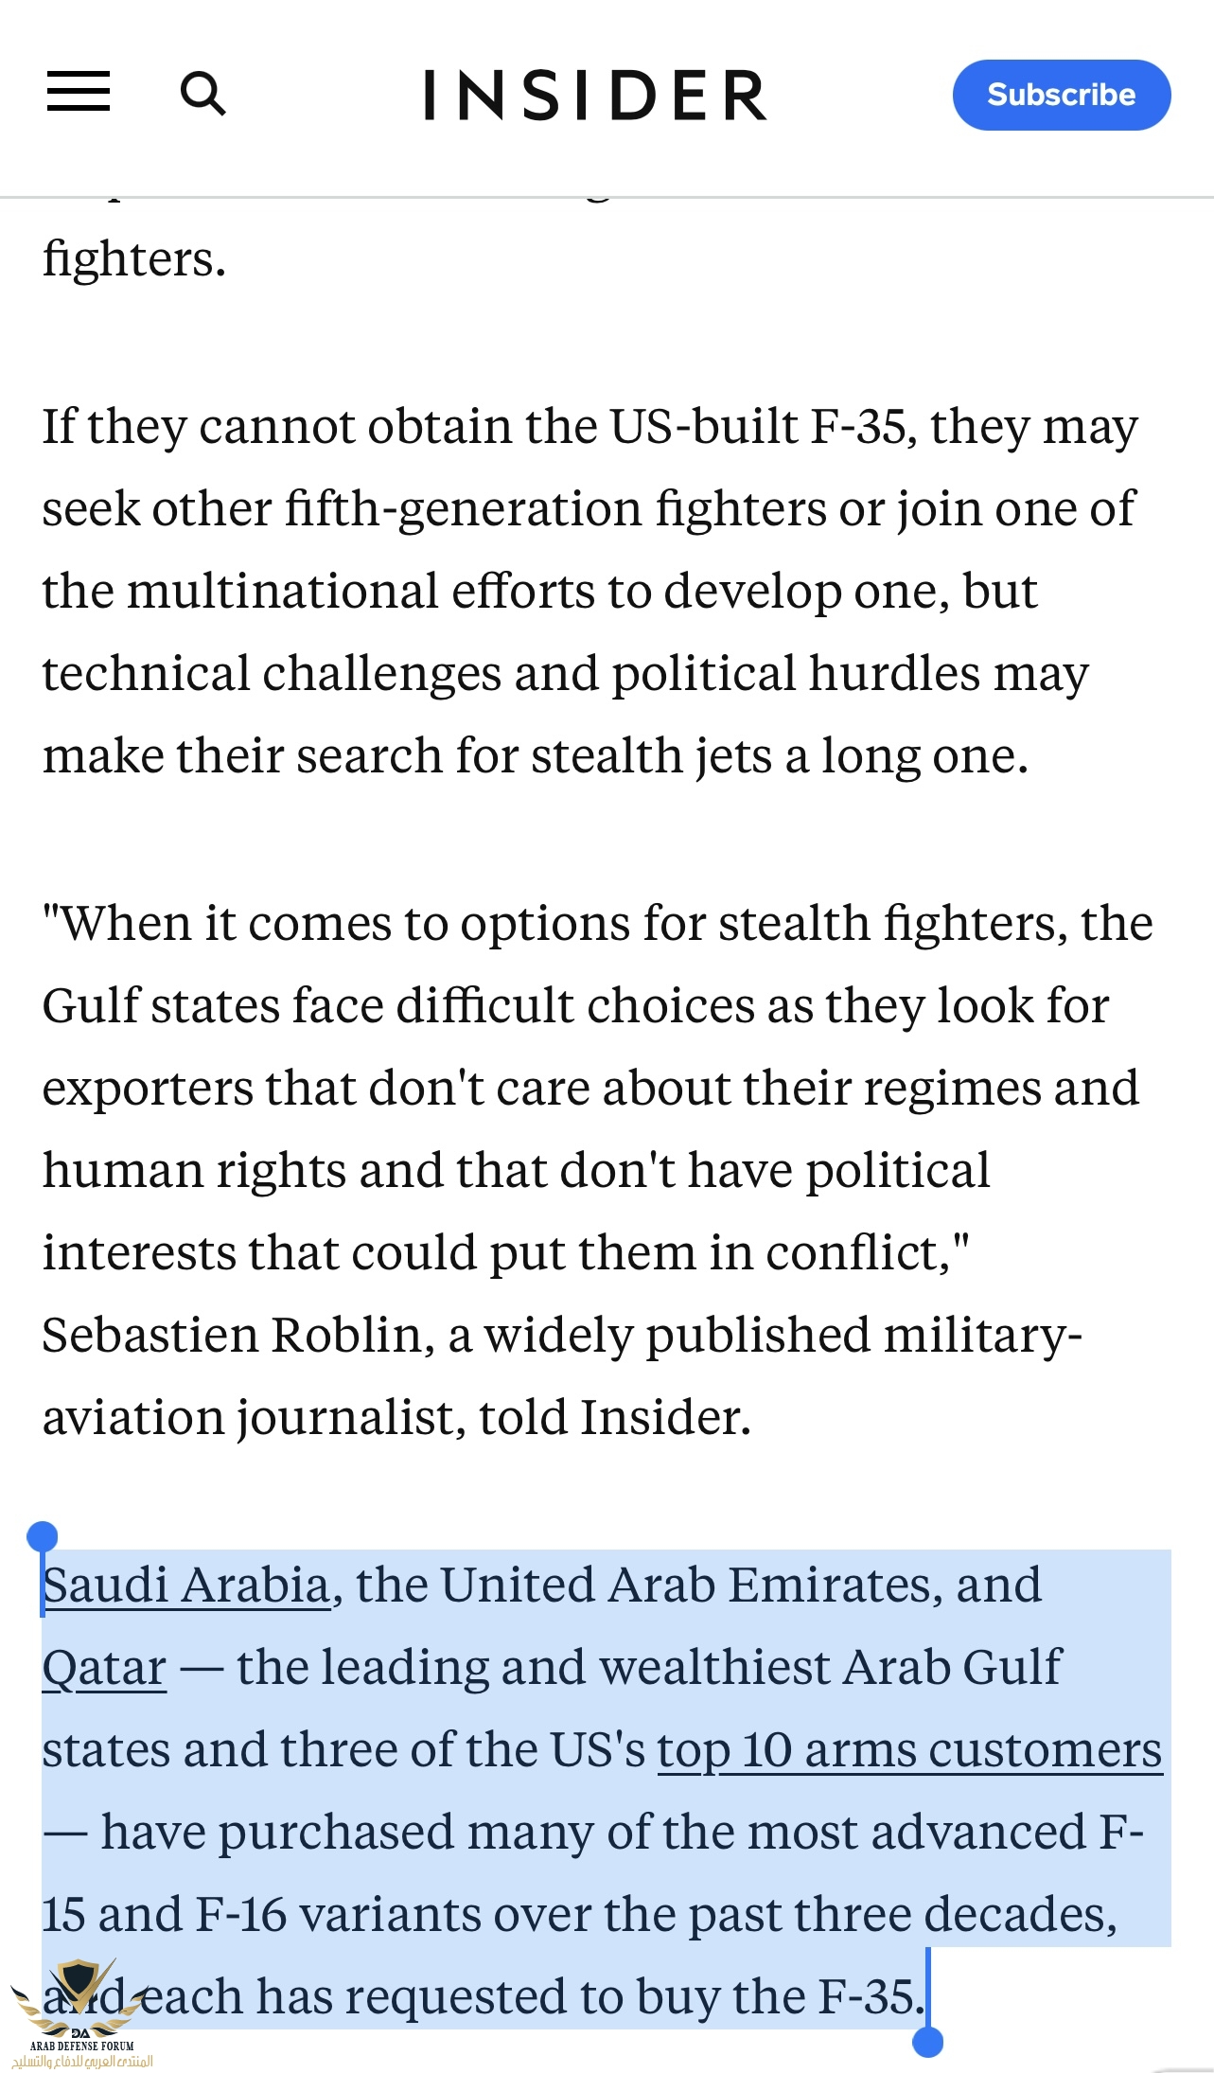The image size is (1214, 2073).
Task: Tap the selection start handle above Saudi Arabia
Action: tap(43, 1536)
